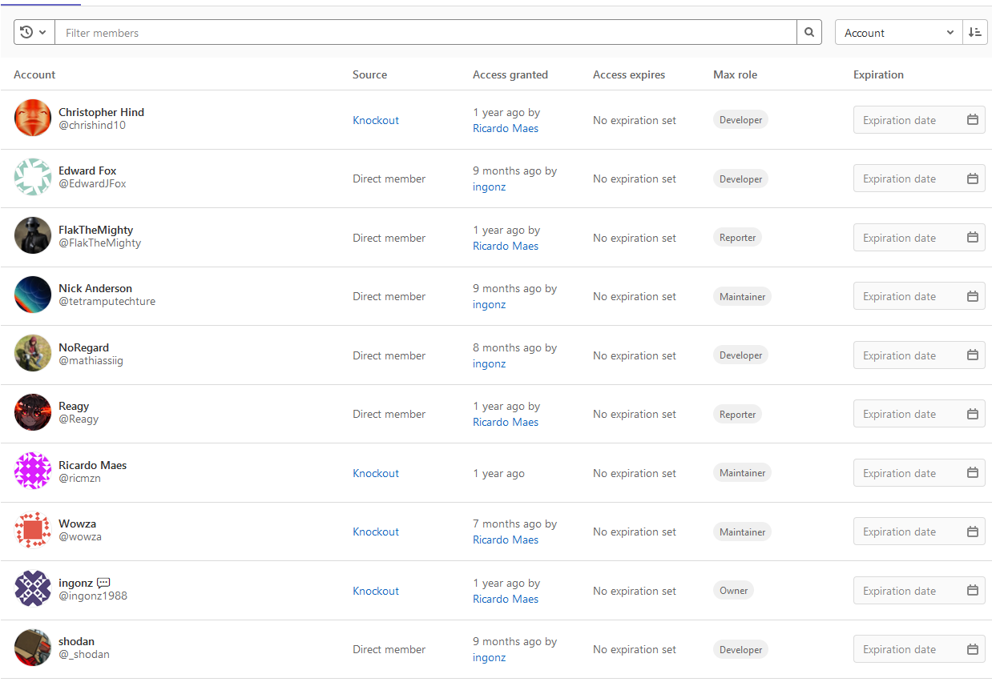Click Developer role badge for Christopher Hind
The width and height of the screenshot is (992, 682).
(x=740, y=120)
